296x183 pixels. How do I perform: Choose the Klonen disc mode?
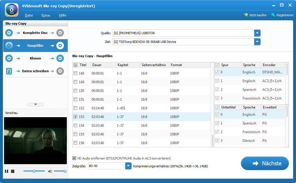click(x=35, y=58)
